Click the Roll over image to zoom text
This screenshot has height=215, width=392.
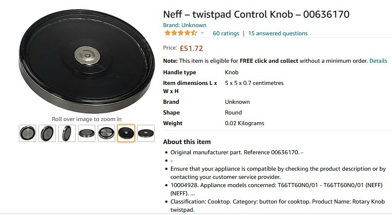[86, 119]
